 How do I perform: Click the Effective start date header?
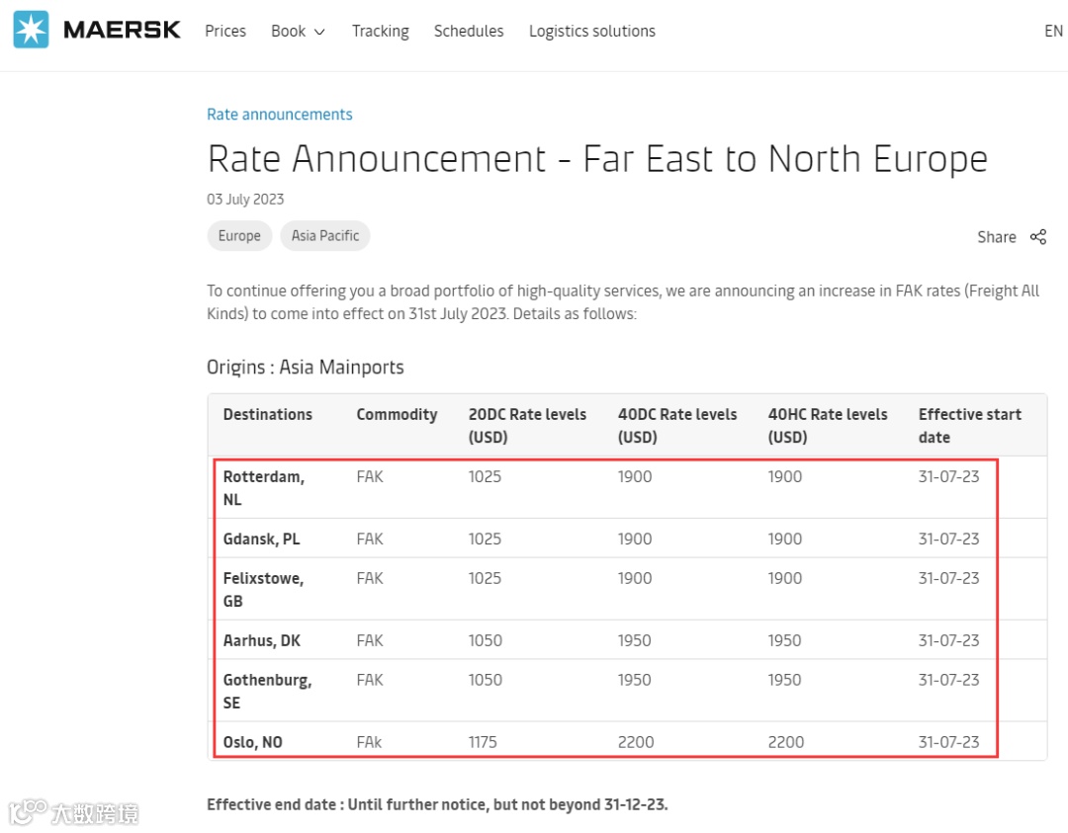coord(969,425)
